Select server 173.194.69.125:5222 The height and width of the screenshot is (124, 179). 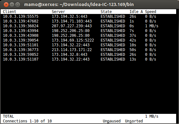[x=73, y=40]
